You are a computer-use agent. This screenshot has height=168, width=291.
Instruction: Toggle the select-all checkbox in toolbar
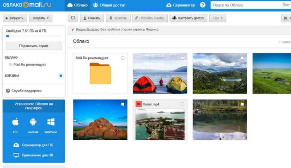tap(73, 18)
